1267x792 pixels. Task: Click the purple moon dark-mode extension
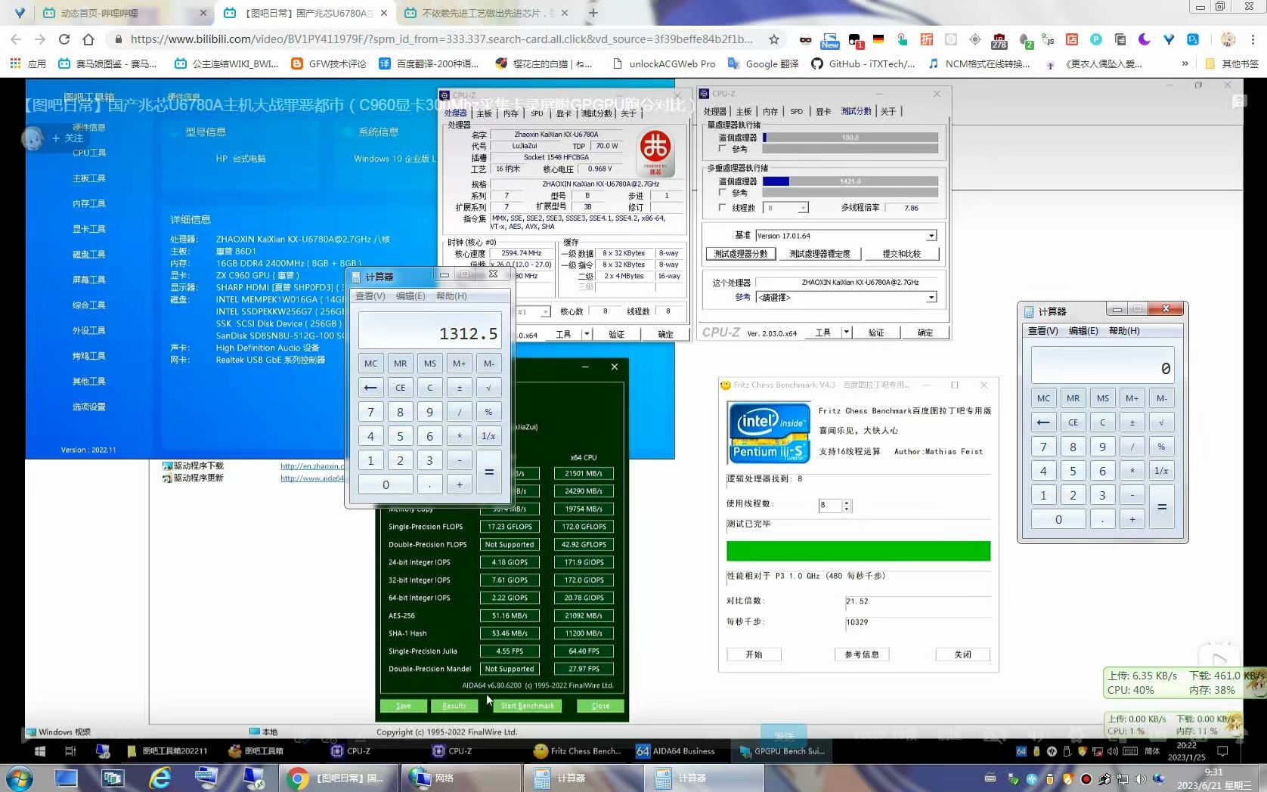tap(1145, 39)
